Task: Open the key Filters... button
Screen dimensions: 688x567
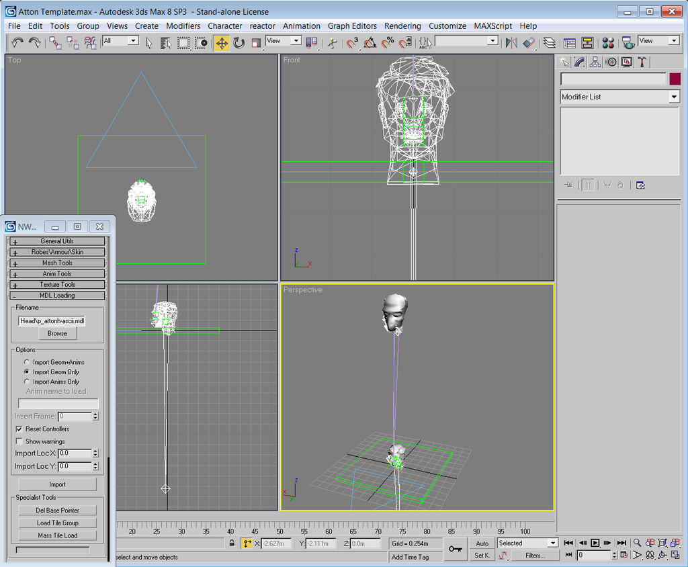Action: pyautogui.click(x=535, y=555)
